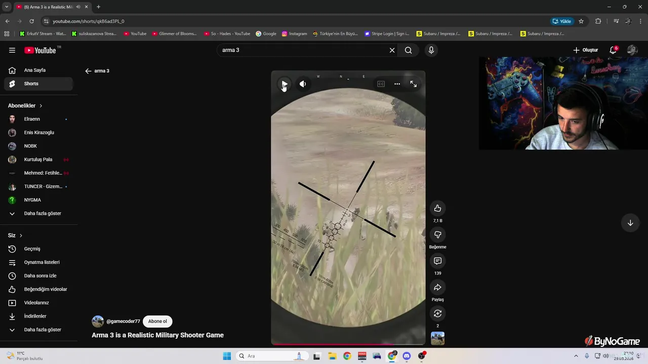Open the three-dot more options in player
Image resolution: width=648 pixels, height=364 pixels.
397,84
